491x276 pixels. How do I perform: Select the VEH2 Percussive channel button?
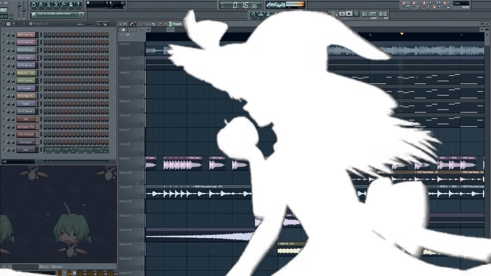pyautogui.click(x=26, y=50)
